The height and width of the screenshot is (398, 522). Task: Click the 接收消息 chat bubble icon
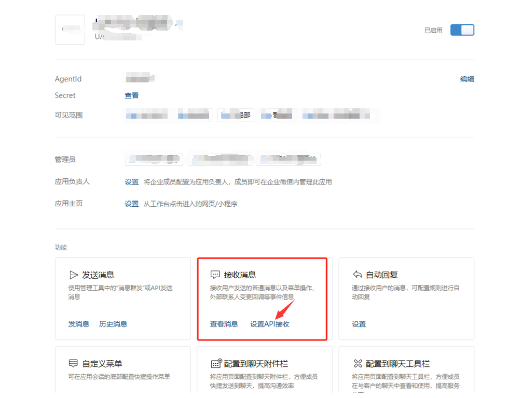215,275
